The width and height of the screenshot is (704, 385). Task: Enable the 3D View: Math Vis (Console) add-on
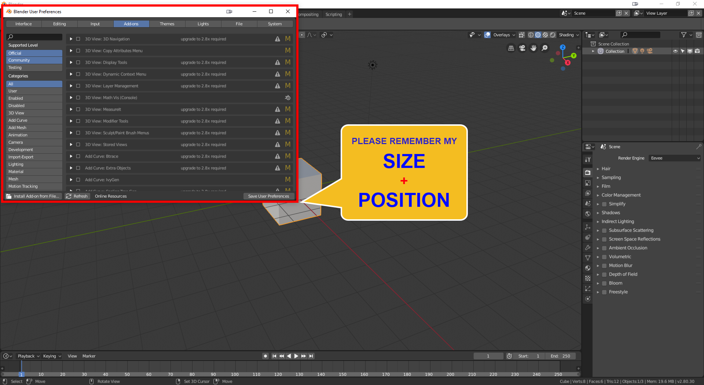(x=78, y=98)
